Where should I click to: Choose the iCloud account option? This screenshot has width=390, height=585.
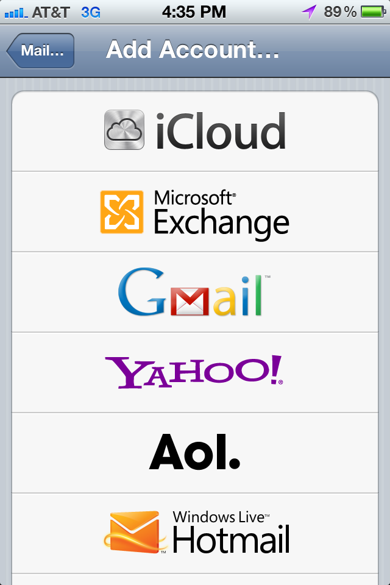195,132
